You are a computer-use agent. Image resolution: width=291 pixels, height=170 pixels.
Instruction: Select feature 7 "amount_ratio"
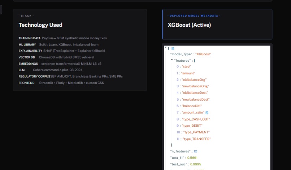click(193, 113)
